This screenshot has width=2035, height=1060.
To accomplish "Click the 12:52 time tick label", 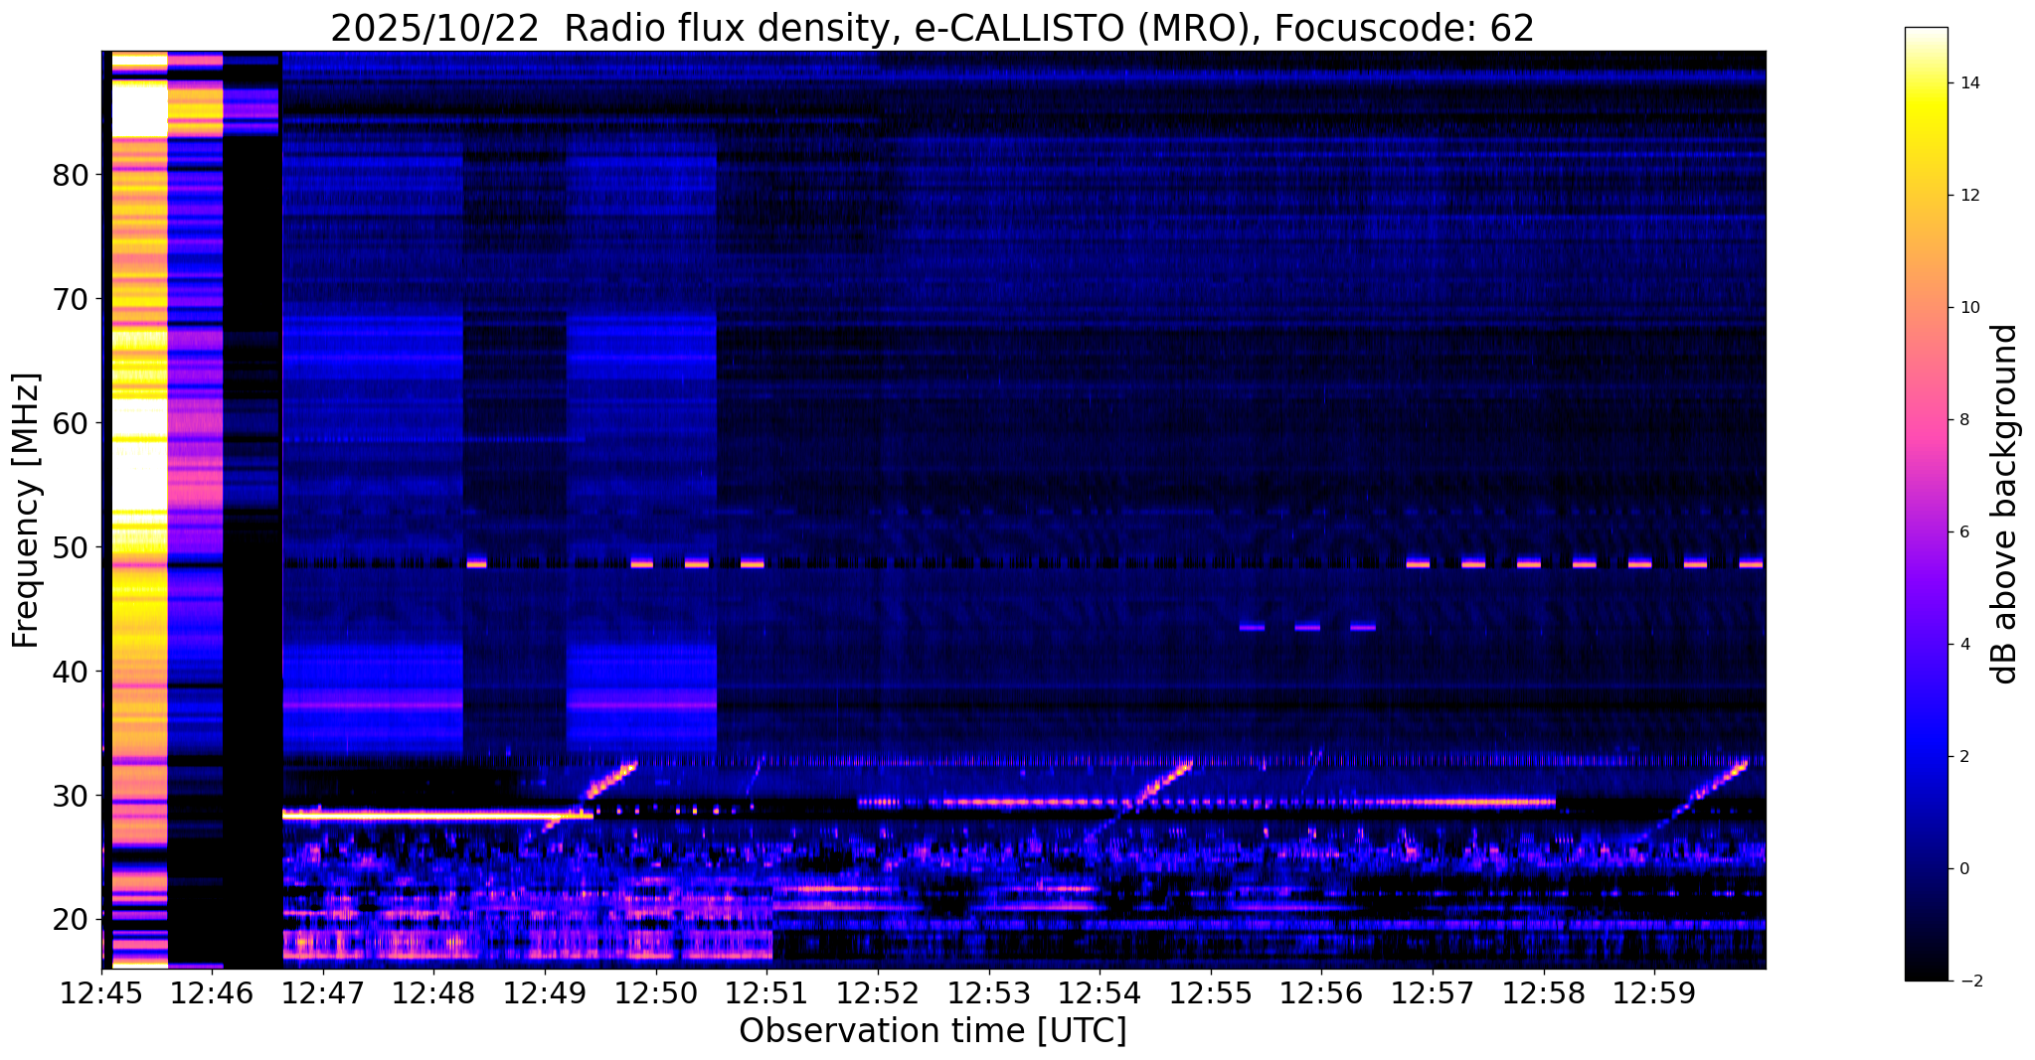I will [x=878, y=991].
